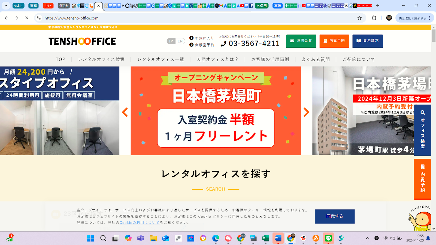Show the next carousel slide arrow

307,112
